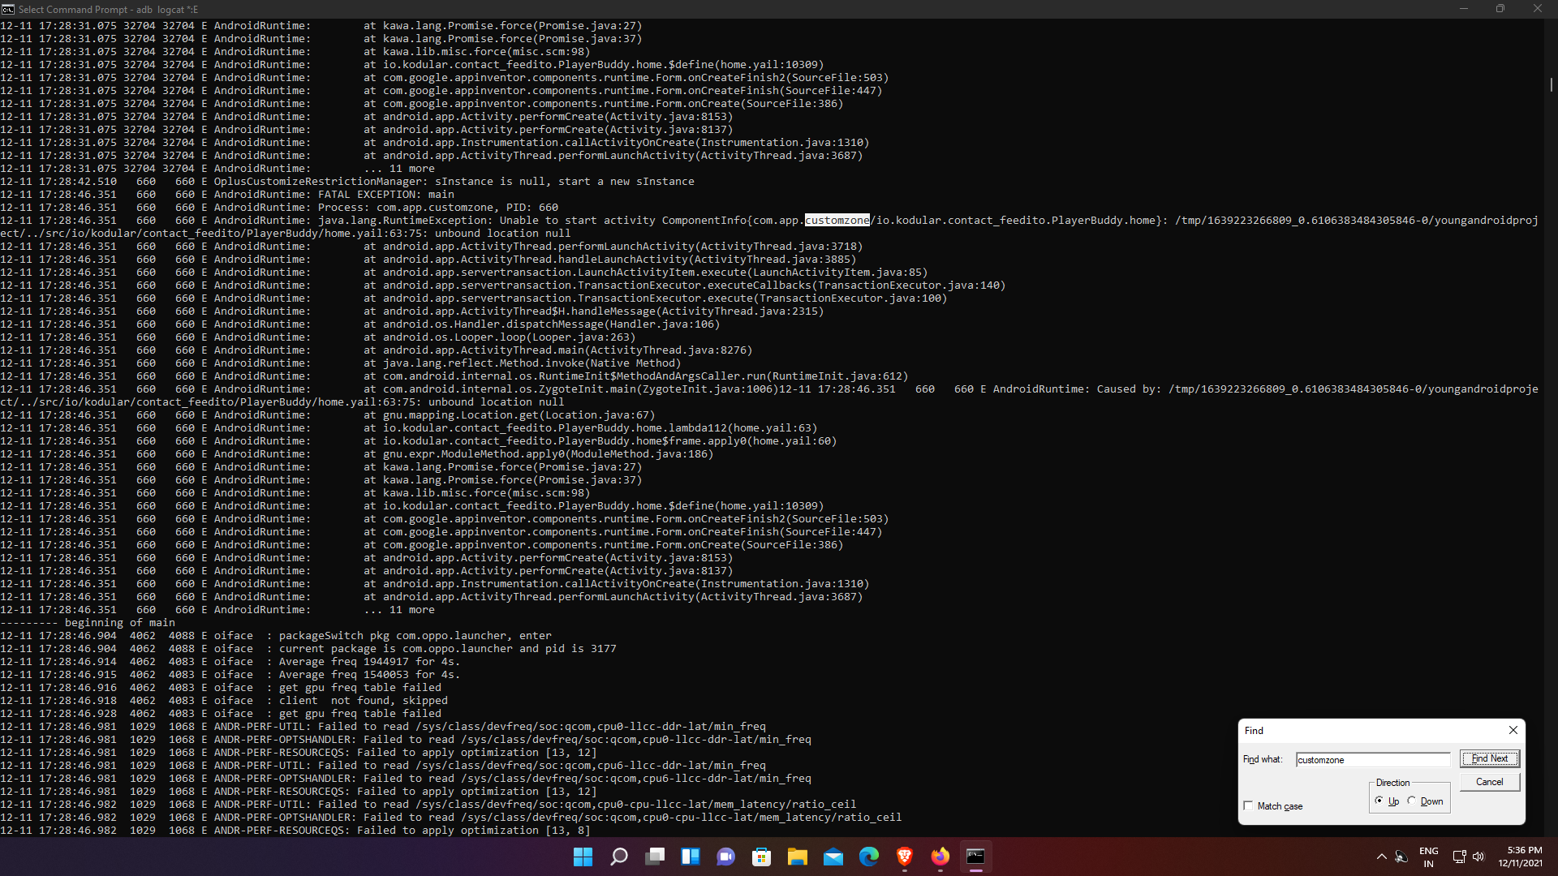1558x876 pixels.
Task: Open the ENG IN language switcher
Action: tap(1428, 857)
